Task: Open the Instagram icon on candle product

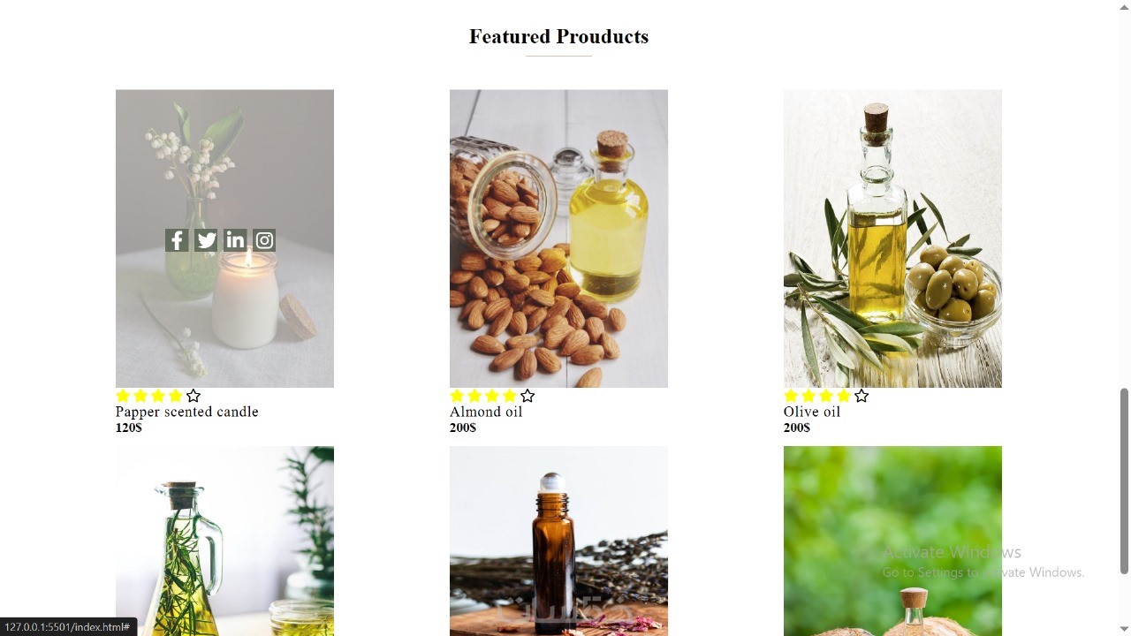Action: coord(264,240)
